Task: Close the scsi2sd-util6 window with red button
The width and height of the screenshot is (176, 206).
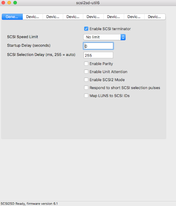Action: pyautogui.click(x=3, y=3)
